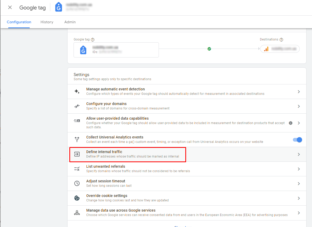Open Manage data use across Google services
Image resolution: width=312 pixels, height=227 pixels.
pos(187,213)
